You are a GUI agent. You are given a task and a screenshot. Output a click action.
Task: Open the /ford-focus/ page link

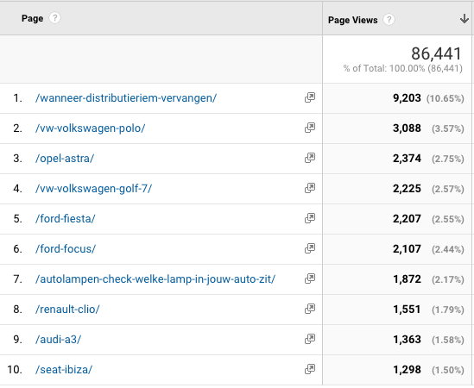tap(66, 249)
